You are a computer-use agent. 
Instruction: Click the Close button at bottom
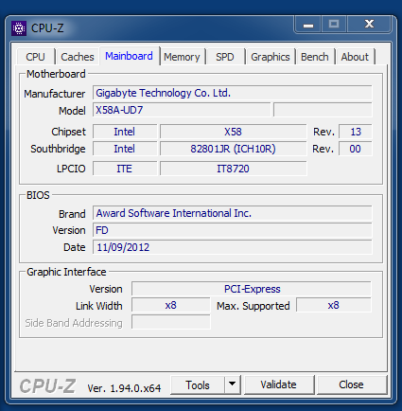351,384
